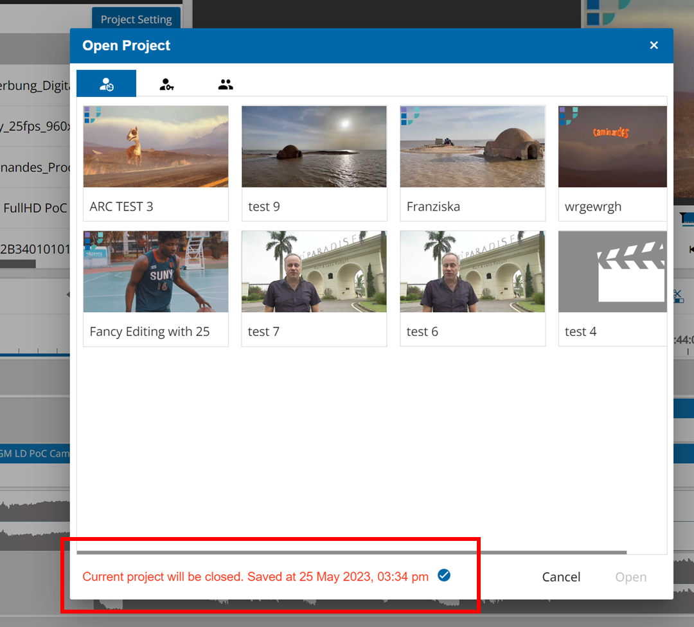
Task: Choose the test 9 project thumbnail
Action: pos(314,146)
